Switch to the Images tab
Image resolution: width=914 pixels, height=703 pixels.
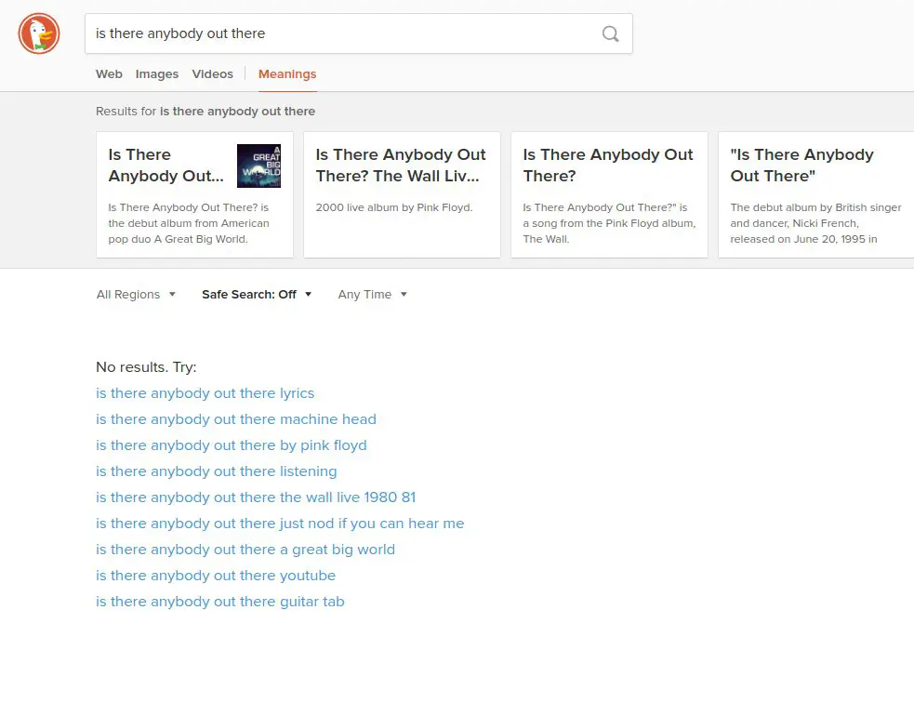coord(157,74)
